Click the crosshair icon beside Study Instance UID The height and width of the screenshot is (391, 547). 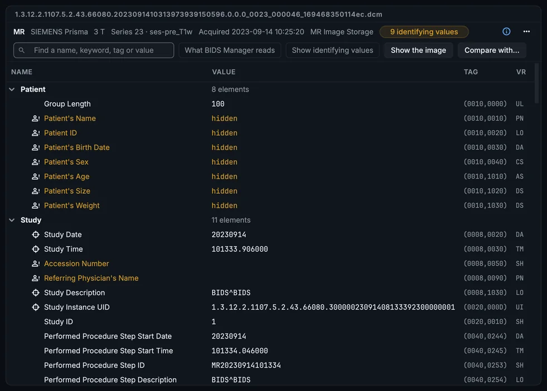click(36, 307)
